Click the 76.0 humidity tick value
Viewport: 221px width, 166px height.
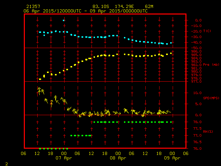[197, 148]
